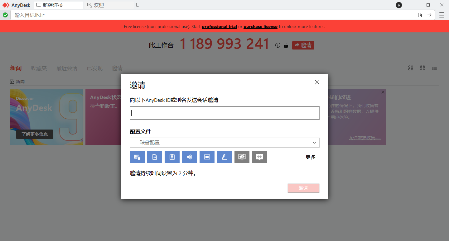The width and height of the screenshot is (449, 241).
Task: Switch to large tile view
Action: (411, 68)
